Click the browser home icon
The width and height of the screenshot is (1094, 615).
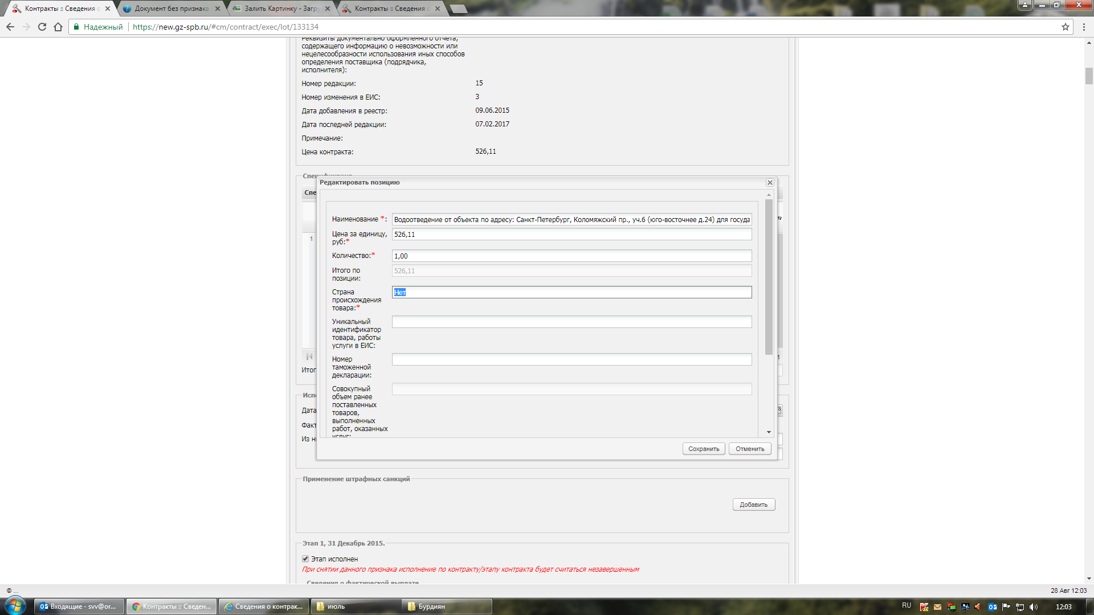(58, 27)
